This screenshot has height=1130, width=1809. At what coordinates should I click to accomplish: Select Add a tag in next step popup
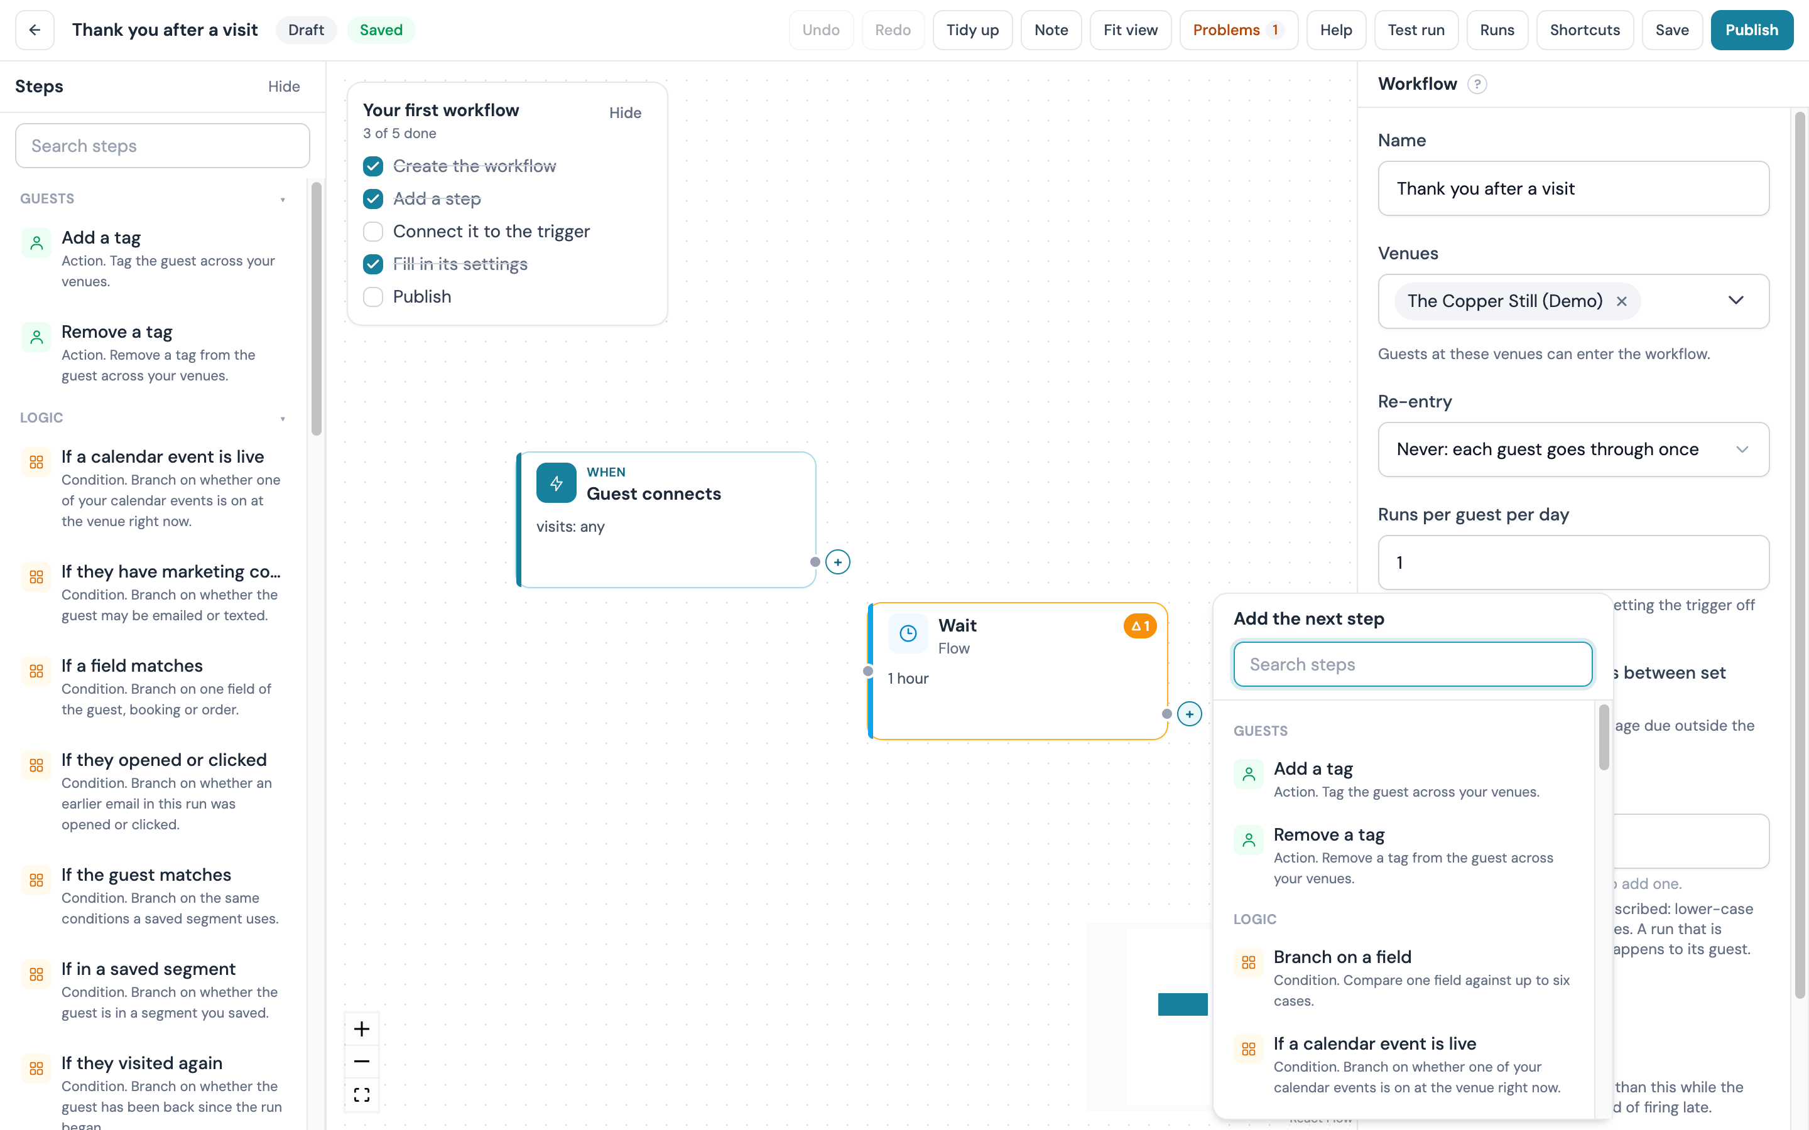[1405, 780]
